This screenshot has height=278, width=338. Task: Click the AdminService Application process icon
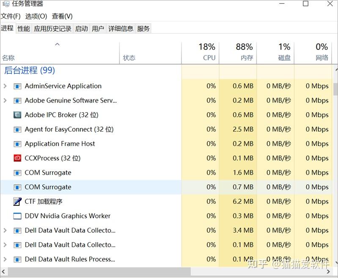tap(17, 86)
